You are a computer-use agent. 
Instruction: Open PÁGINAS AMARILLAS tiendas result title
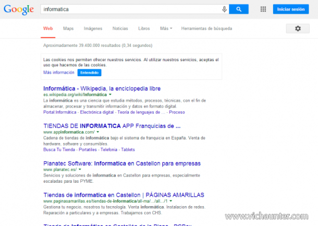[x=124, y=195]
